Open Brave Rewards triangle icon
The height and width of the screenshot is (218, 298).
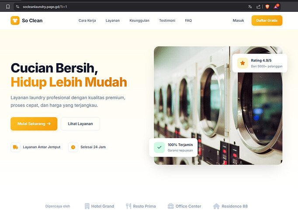pyautogui.click(x=276, y=7)
